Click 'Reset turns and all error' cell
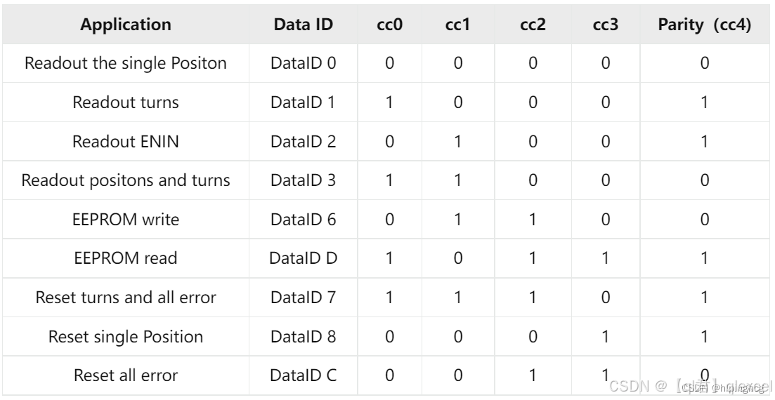775x400 pixels. click(x=126, y=298)
